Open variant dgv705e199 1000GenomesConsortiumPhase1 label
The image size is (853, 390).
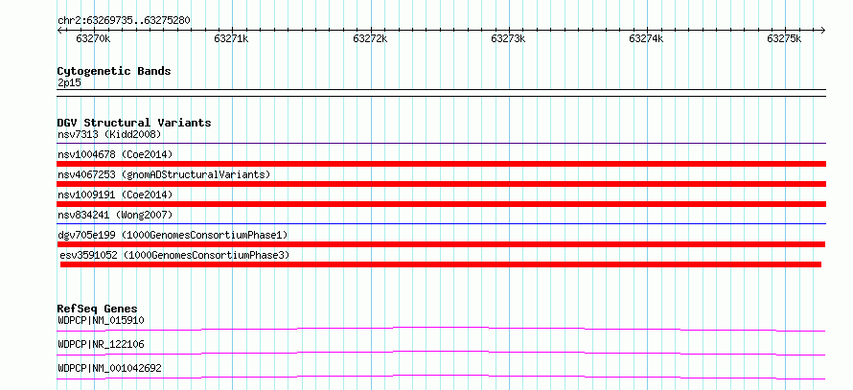tap(173, 235)
